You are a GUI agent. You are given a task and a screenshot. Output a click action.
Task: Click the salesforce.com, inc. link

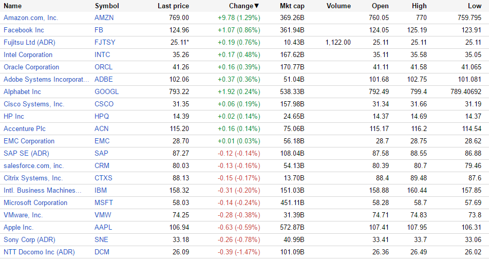tap(33, 165)
